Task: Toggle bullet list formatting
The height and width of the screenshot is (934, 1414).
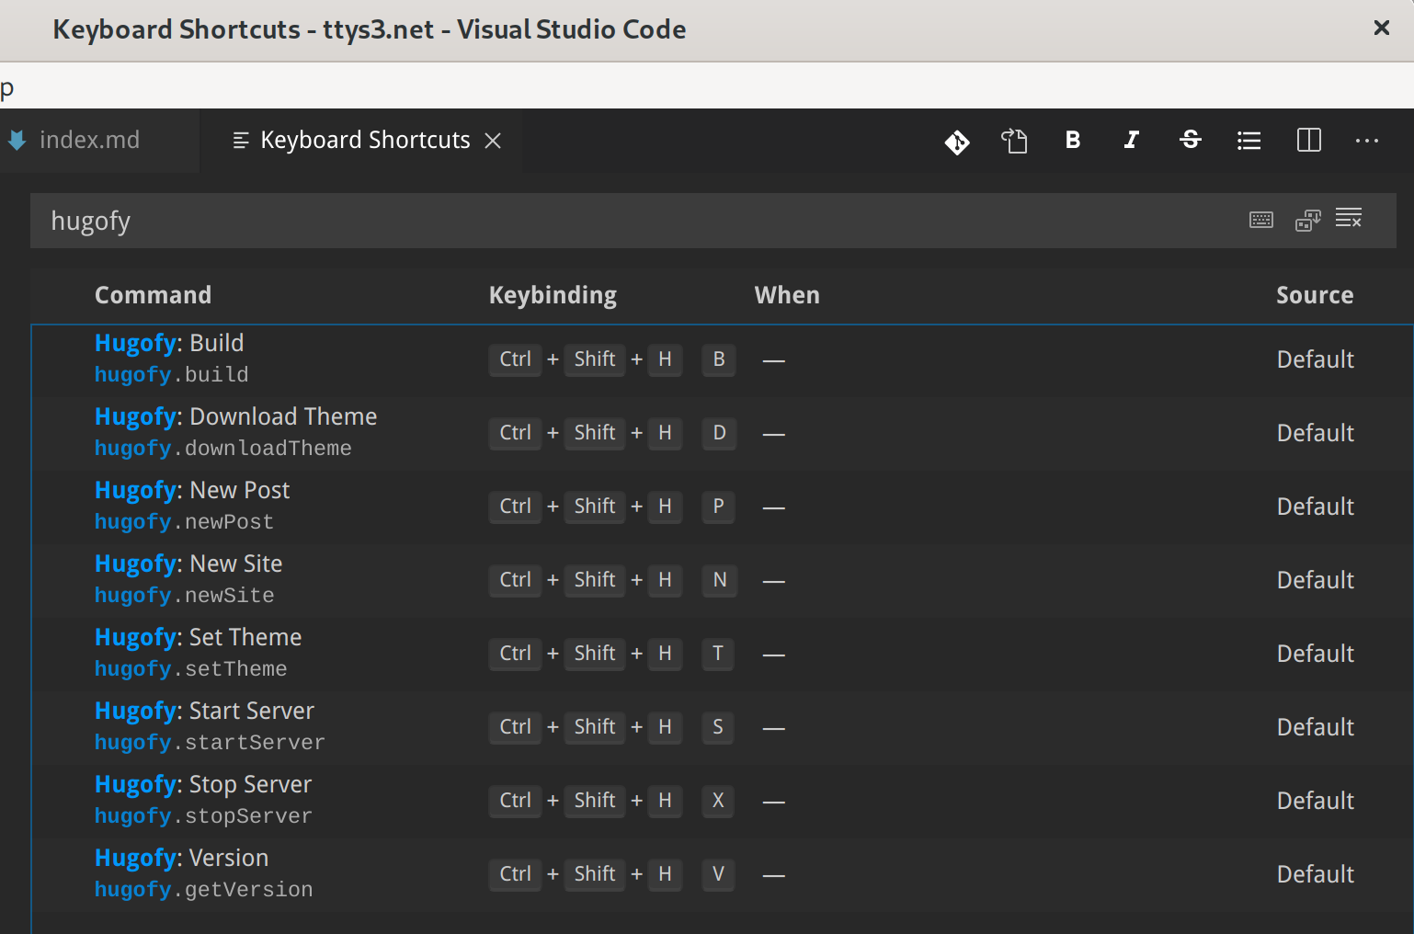Action: point(1249,141)
